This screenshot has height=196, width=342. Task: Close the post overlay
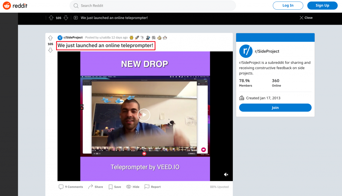point(306,18)
